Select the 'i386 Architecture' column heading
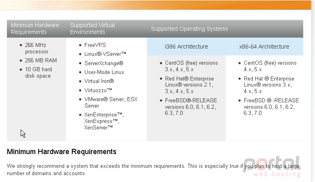This screenshot has height=182, width=315. click(x=186, y=47)
